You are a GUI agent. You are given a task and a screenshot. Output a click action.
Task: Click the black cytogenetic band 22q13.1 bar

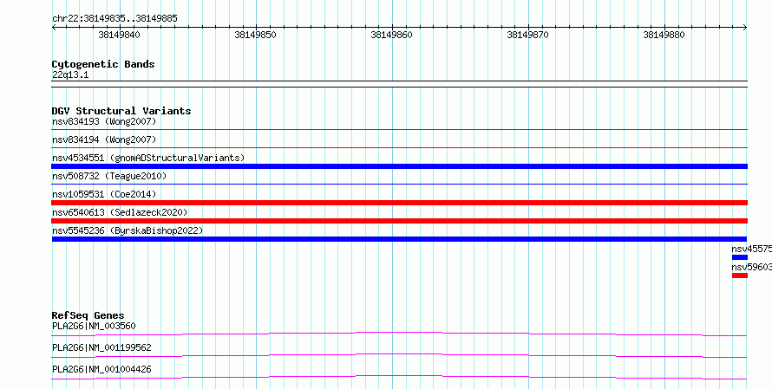pos(399,84)
